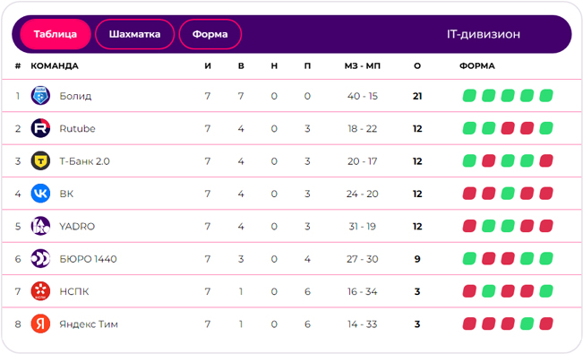Open the Яндекс Тим team link
This screenshot has height=354, width=583.
(89, 324)
